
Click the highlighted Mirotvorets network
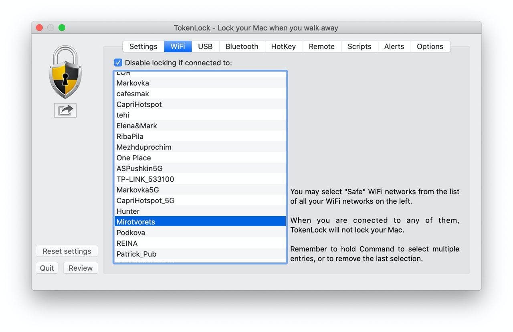click(200, 222)
